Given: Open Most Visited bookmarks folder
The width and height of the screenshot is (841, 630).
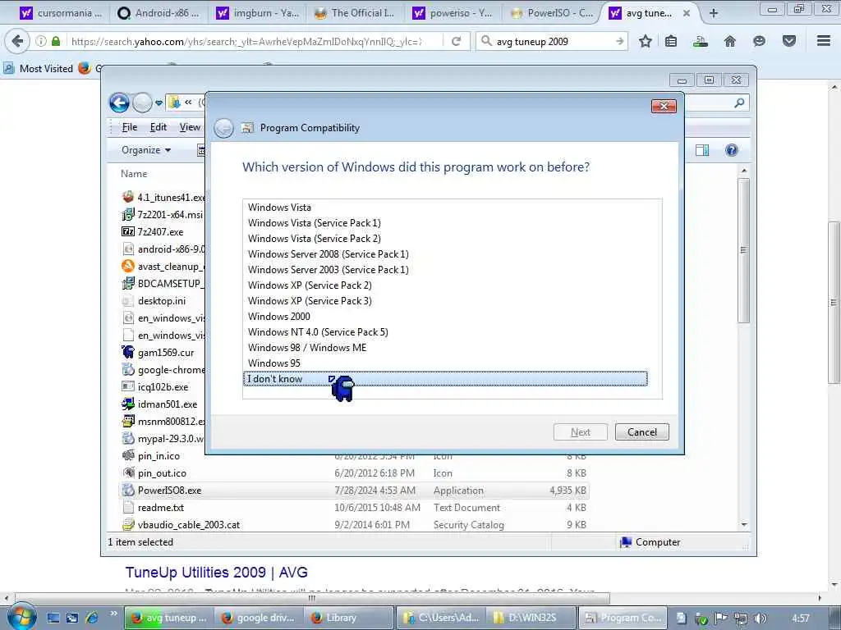Looking at the screenshot, I should click(x=38, y=69).
